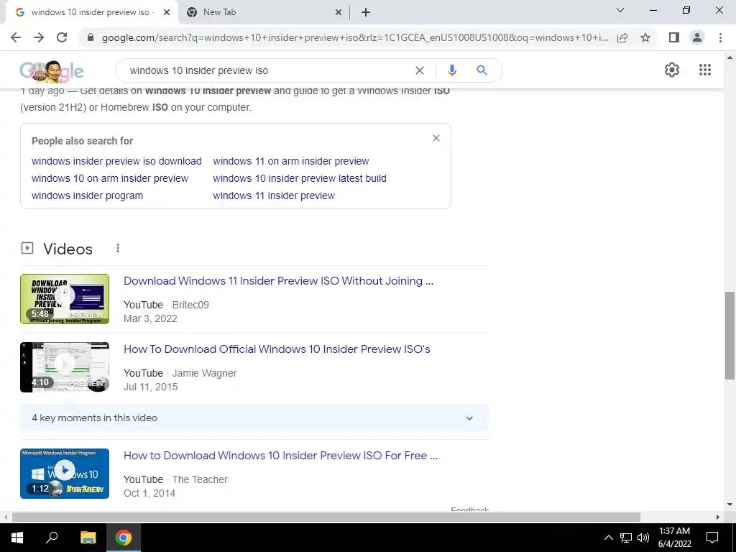Click in the Google search box

point(267,70)
